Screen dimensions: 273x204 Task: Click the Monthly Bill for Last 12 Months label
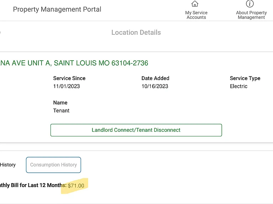click(x=33, y=185)
